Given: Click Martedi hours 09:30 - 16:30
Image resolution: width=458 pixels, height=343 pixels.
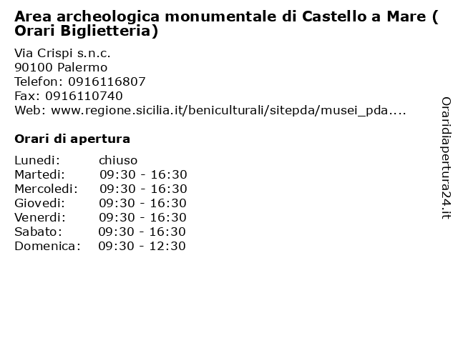Looking at the screenshot, I should coord(143,174).
